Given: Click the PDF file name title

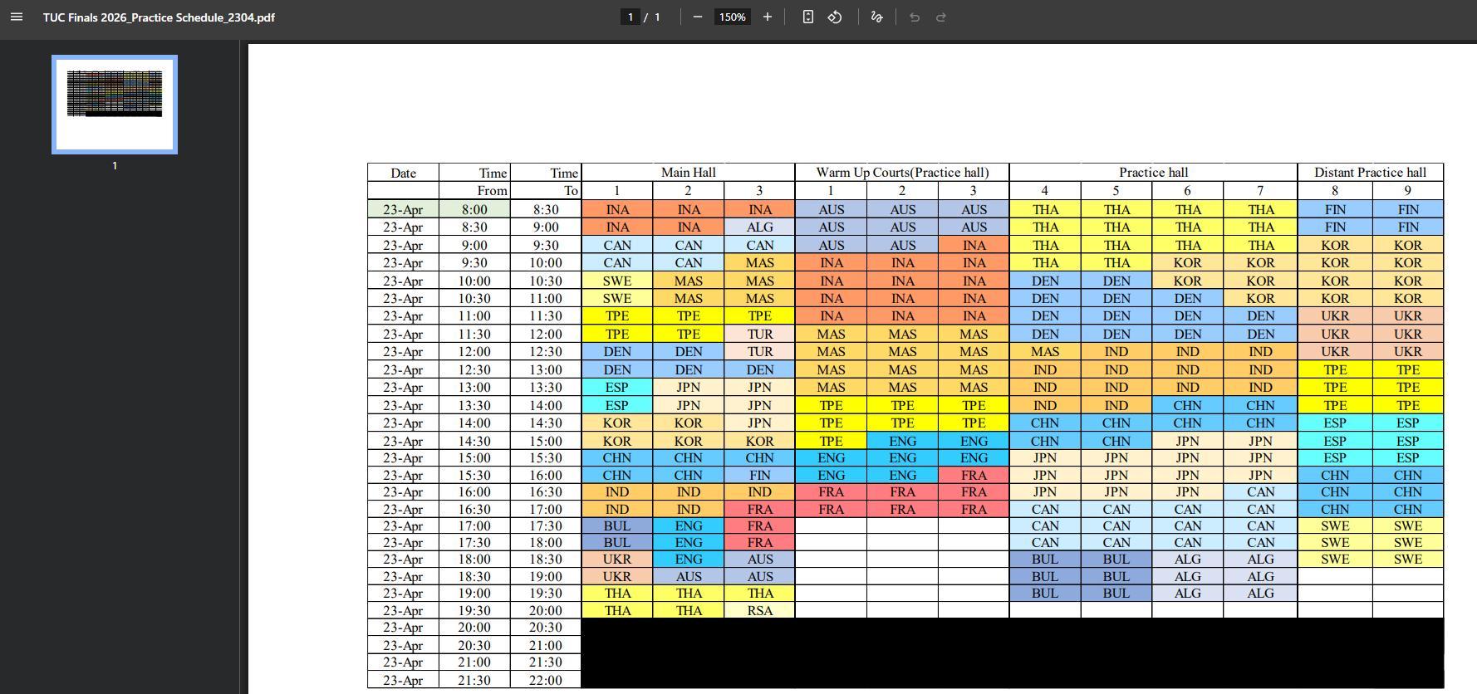Looking at the screenshot, I should [159, 17].
